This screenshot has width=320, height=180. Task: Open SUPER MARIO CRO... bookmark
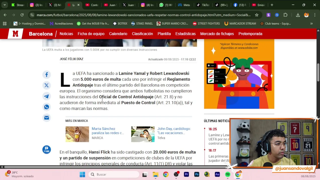click(172, 23)
